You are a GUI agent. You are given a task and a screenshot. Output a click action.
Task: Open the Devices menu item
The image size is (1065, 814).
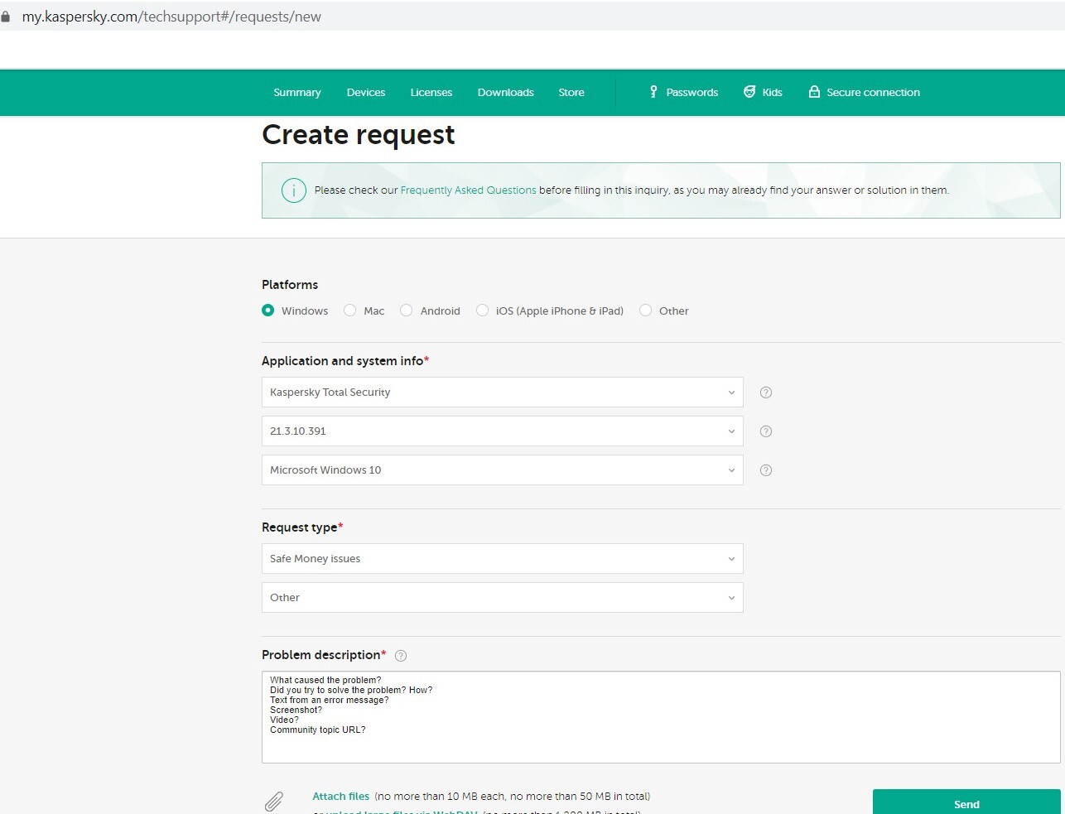tap(366, 93)
